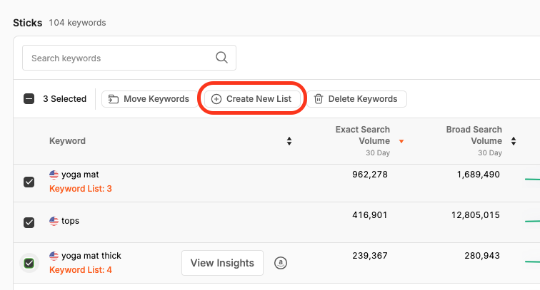Open the Keyword List: 3 link
The image size is (540, 290).
pos(81,189)
